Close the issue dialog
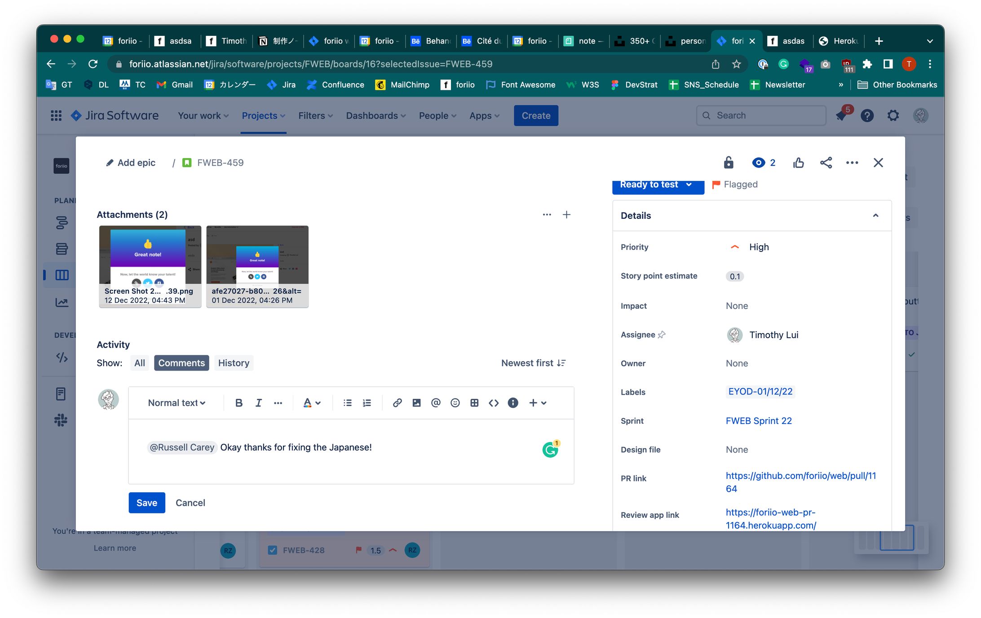This screenshot has width=981, height=618. [x=879, y=163]
